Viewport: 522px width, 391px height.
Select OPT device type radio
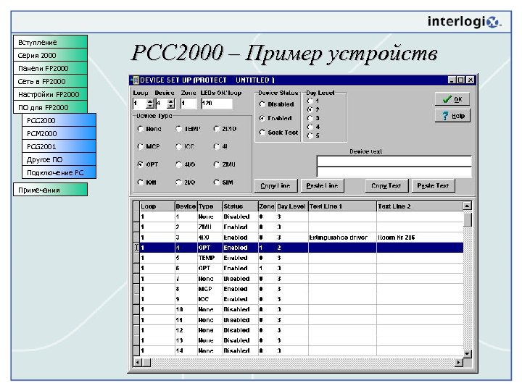140,164
